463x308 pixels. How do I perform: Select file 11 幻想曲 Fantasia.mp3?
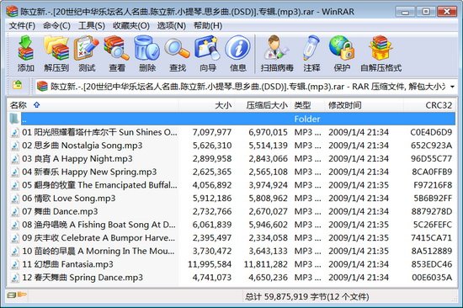click(x=232, y=264)
